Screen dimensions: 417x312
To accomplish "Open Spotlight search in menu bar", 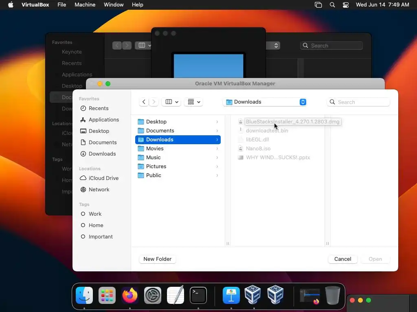I will click(x=332, y=5).
